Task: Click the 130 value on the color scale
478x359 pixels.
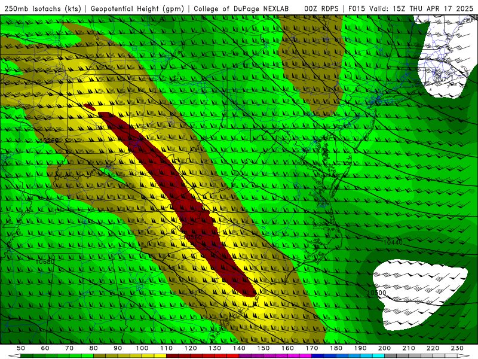Action: [215, 348]
